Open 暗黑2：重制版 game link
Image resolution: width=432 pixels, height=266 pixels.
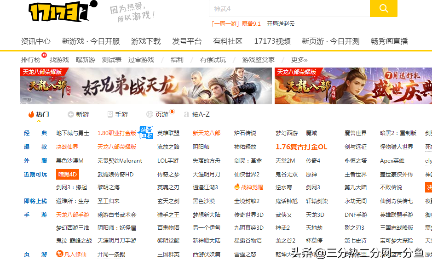pos(398,133)
